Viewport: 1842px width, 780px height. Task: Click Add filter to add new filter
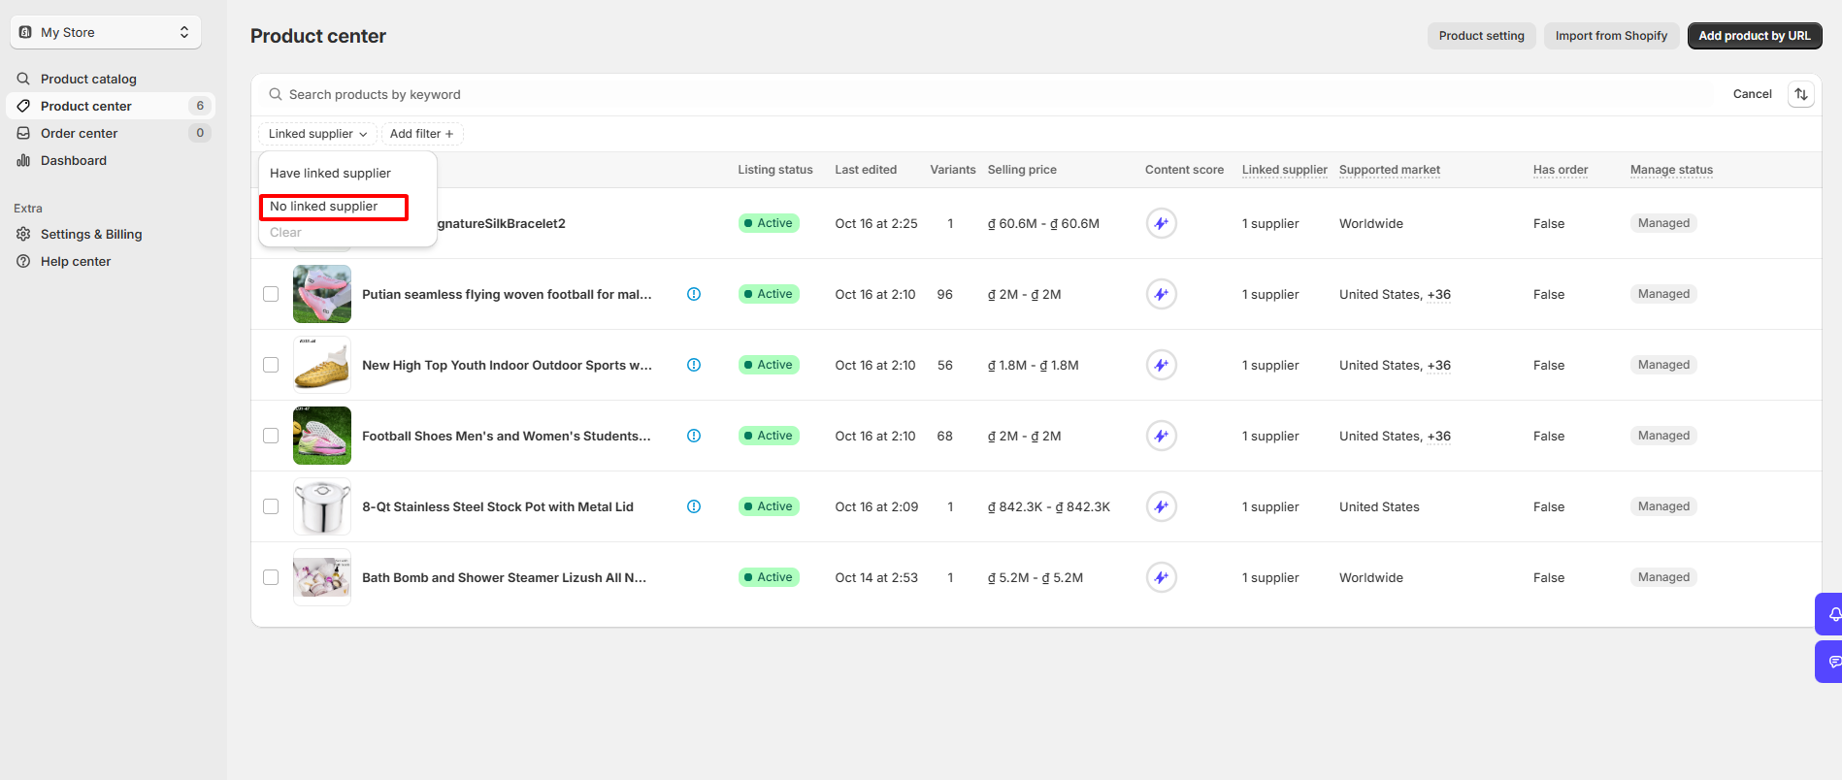[421, 134]
